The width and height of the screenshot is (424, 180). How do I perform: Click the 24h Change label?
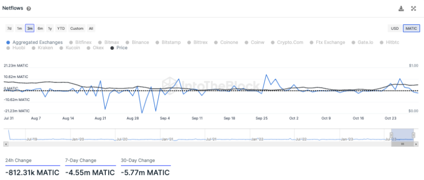tap(18, 160)
